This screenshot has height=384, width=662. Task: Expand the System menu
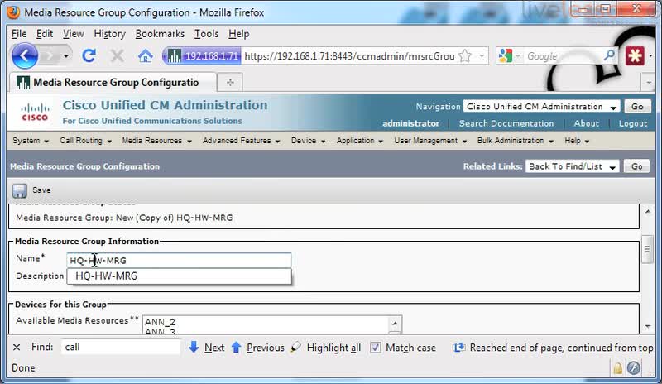(x=31, y=141)
